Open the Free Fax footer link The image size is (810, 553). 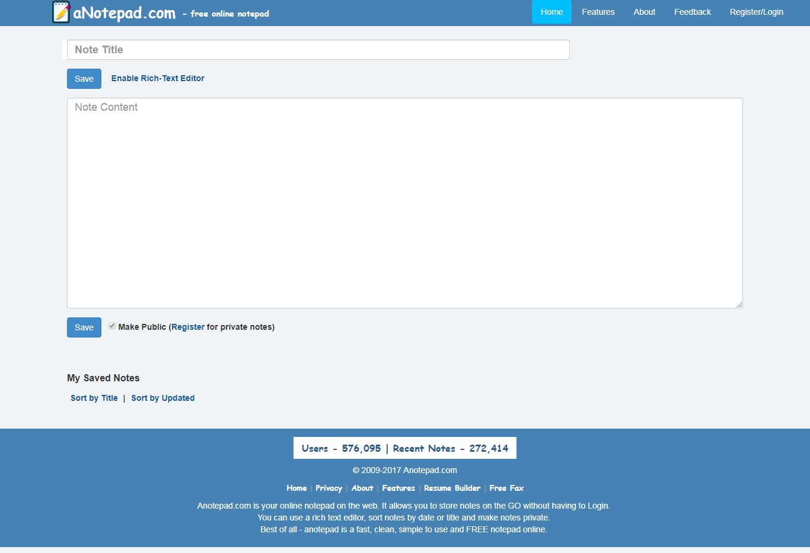coord(506,488)
